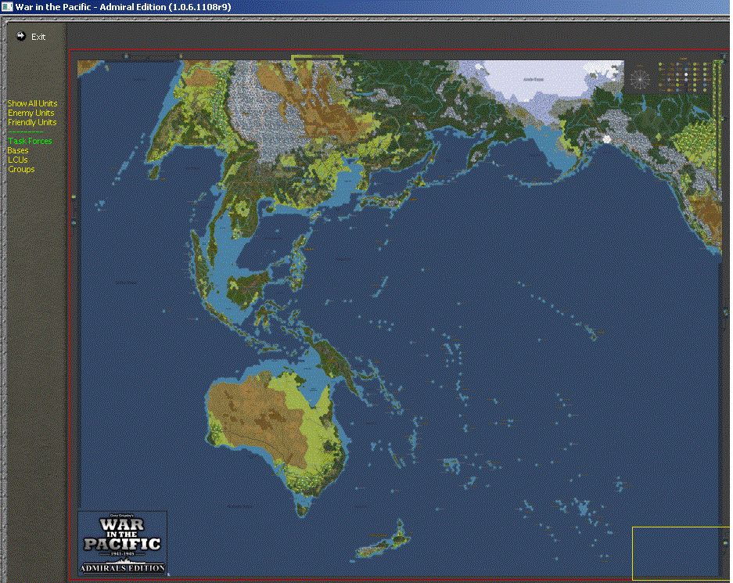Jump to New Zealand on the overview map
The height and width of the screenshot is (583, 733).
click(x=384, y=541)
